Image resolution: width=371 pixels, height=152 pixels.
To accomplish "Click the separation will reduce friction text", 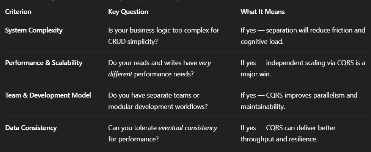I will pyautogui.click(x=303, y=30).
